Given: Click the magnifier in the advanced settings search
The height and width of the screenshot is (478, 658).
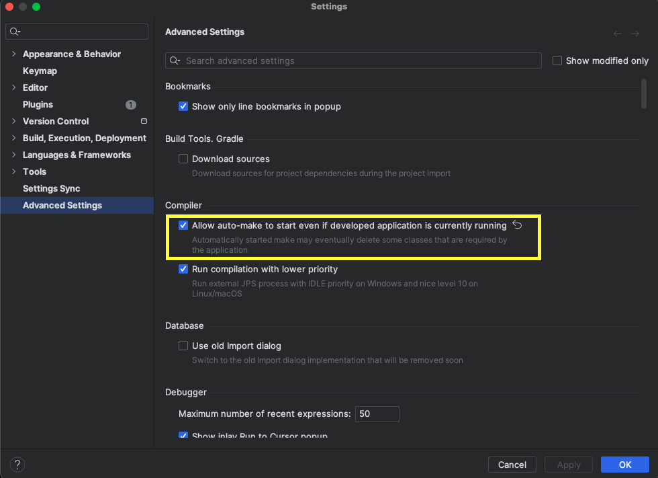Looking at the screenshot, I should point(175,61).
